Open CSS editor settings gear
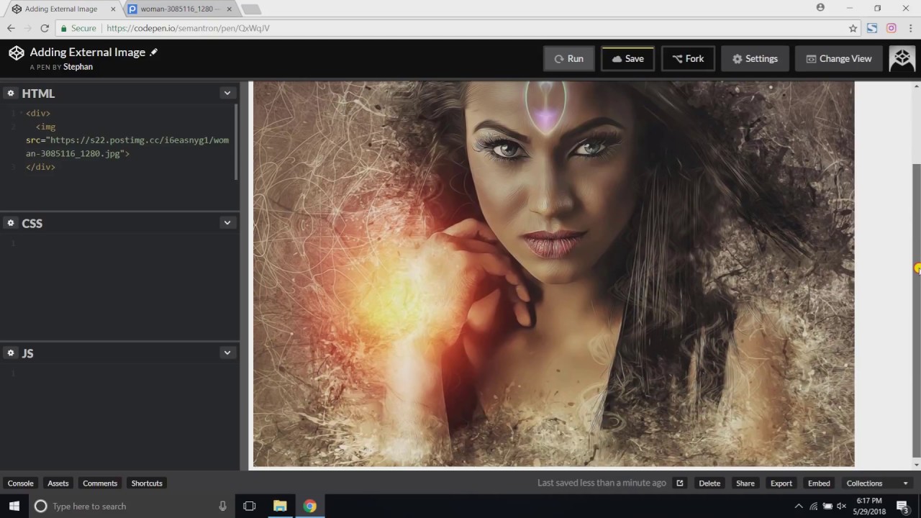Screen dimensions: 921x518 point(11,223)
